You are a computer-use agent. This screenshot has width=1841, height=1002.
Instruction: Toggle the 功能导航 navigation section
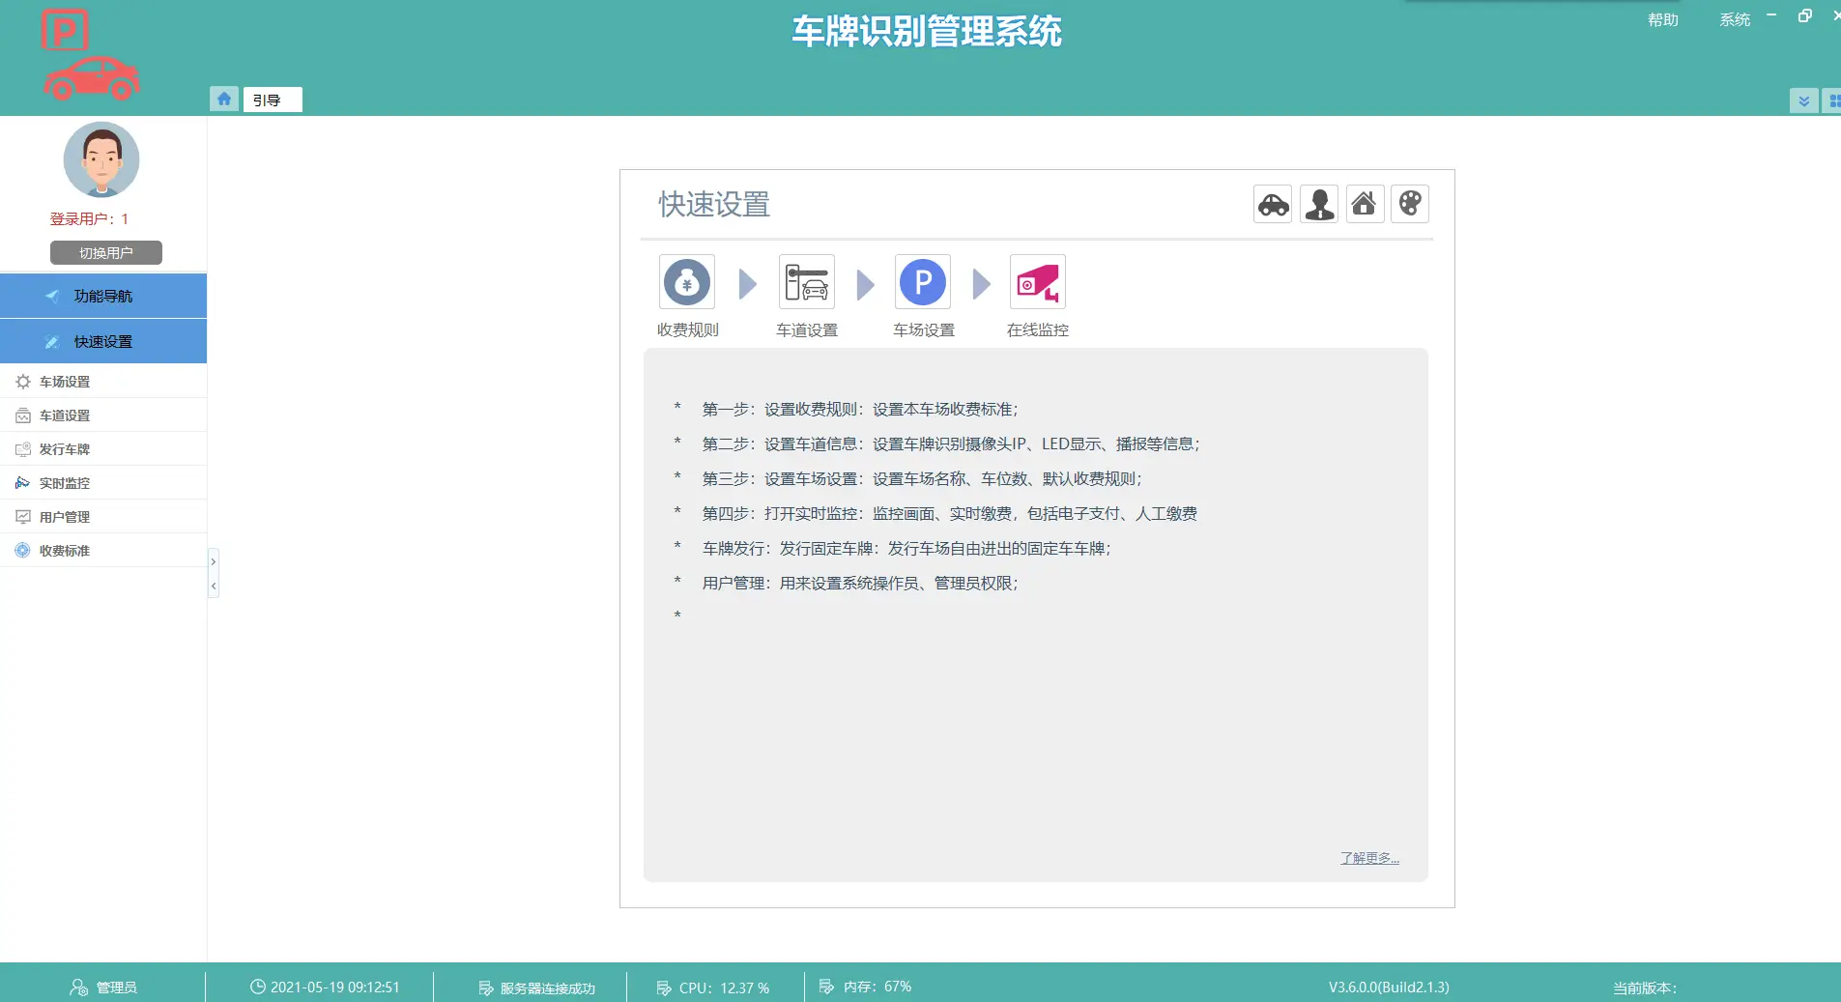click(103, 296)
